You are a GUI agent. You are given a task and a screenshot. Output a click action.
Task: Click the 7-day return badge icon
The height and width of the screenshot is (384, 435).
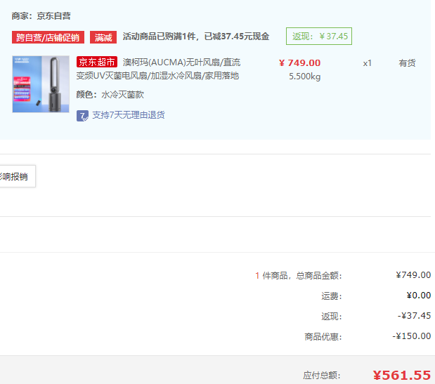pyautogui.click(x=82, y=116)
